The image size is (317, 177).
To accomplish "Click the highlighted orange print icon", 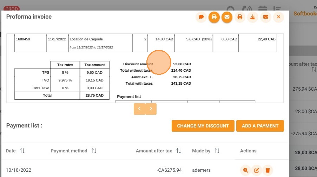I will pyautogui.click(x=214, y=17).
